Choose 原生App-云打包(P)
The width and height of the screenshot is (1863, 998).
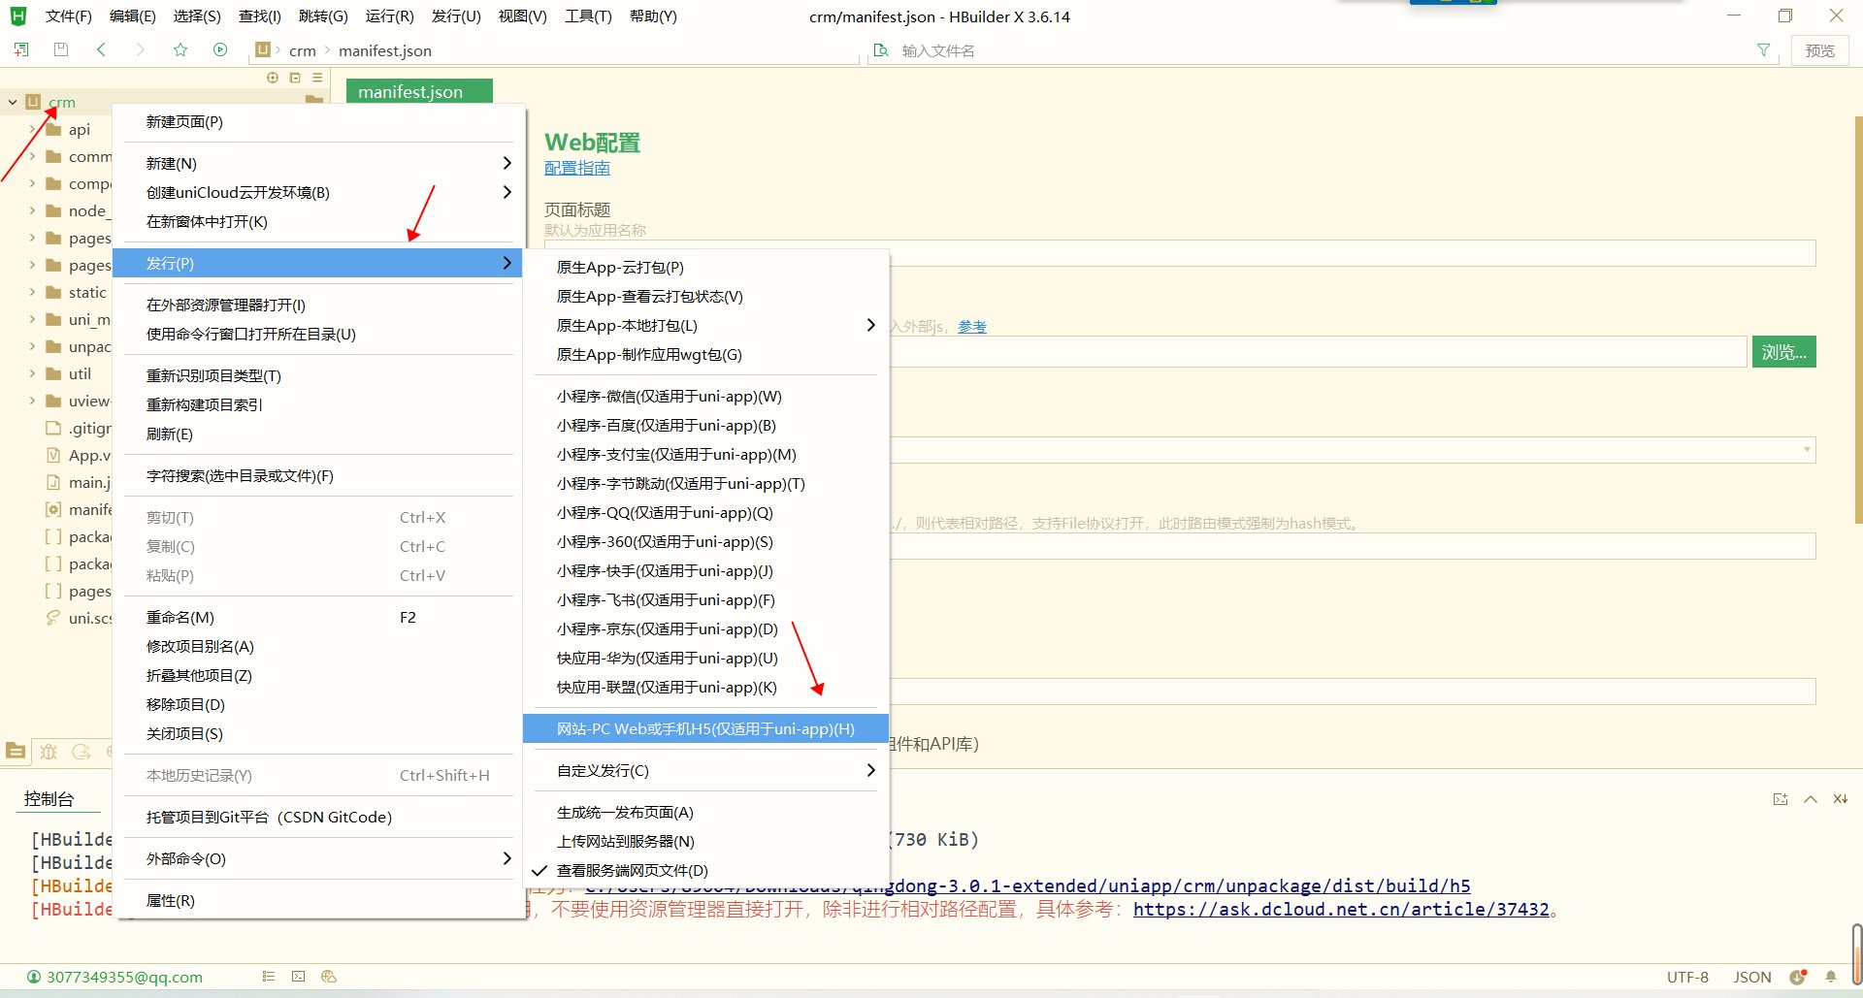point(706,267)
